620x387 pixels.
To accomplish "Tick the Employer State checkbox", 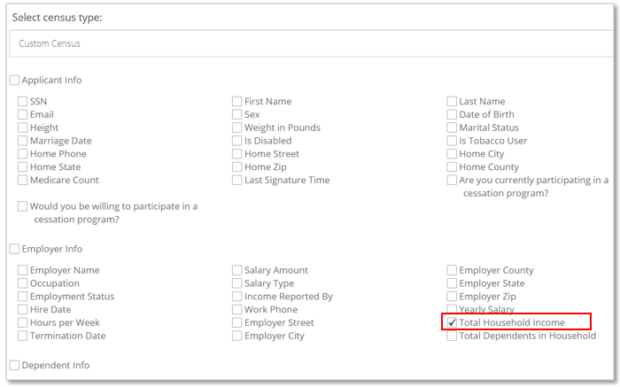I will point(452,283).
